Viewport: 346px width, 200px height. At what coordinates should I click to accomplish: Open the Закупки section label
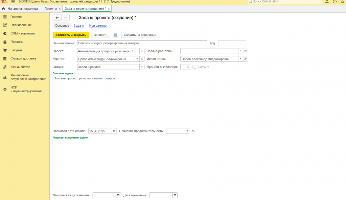(16, 50)
